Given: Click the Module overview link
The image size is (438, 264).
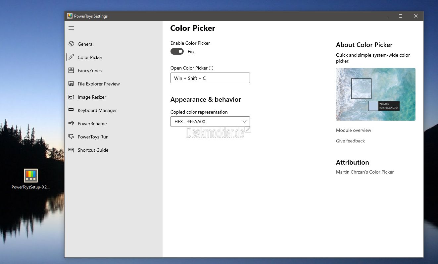Looking at the screenshot, I should click(x=354, y=130).
